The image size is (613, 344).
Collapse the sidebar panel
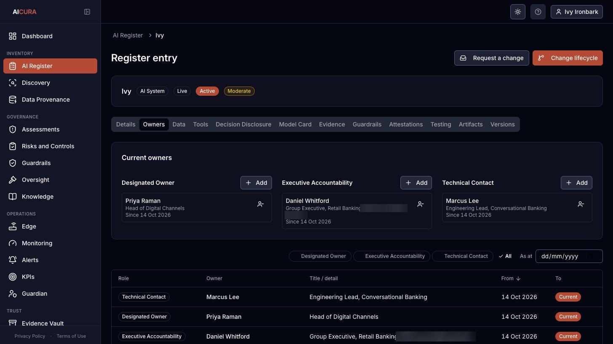point(87,12)
